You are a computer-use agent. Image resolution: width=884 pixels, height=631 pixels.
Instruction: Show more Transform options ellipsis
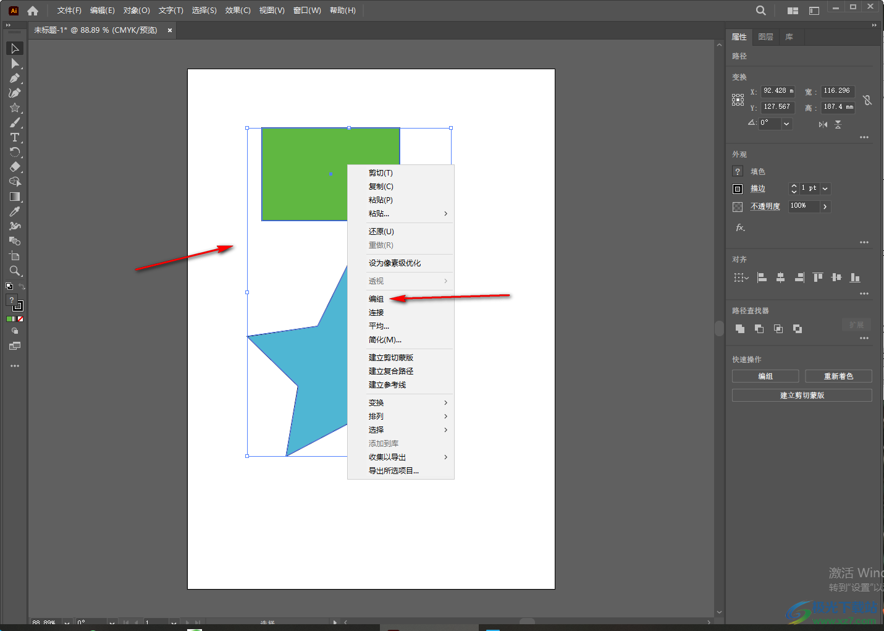coord(864,137)
